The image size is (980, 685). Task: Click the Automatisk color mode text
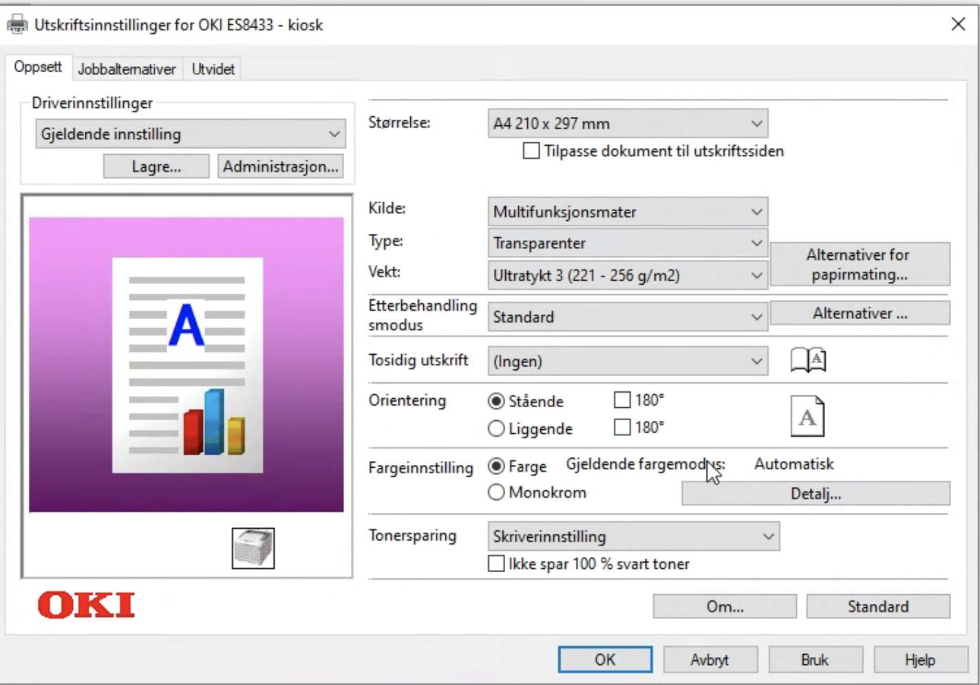[x=794, y=464]
